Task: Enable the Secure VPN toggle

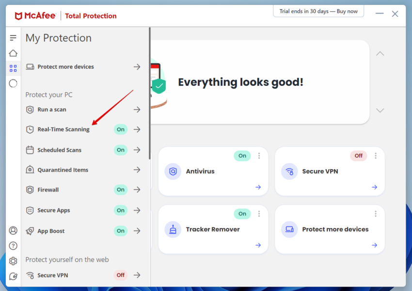Action: click(120, 275)
